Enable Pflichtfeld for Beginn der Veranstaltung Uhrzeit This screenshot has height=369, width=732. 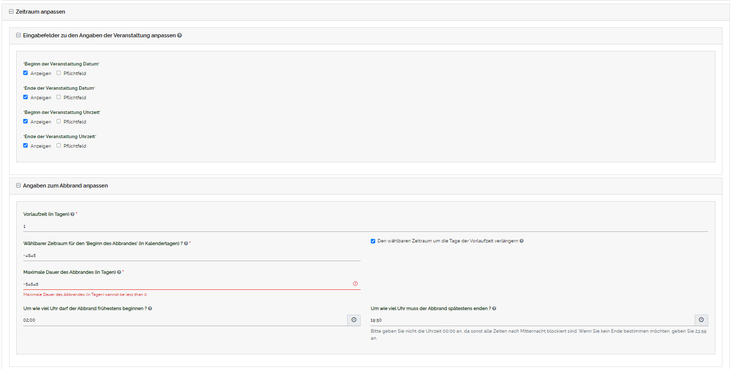point(59,121)
